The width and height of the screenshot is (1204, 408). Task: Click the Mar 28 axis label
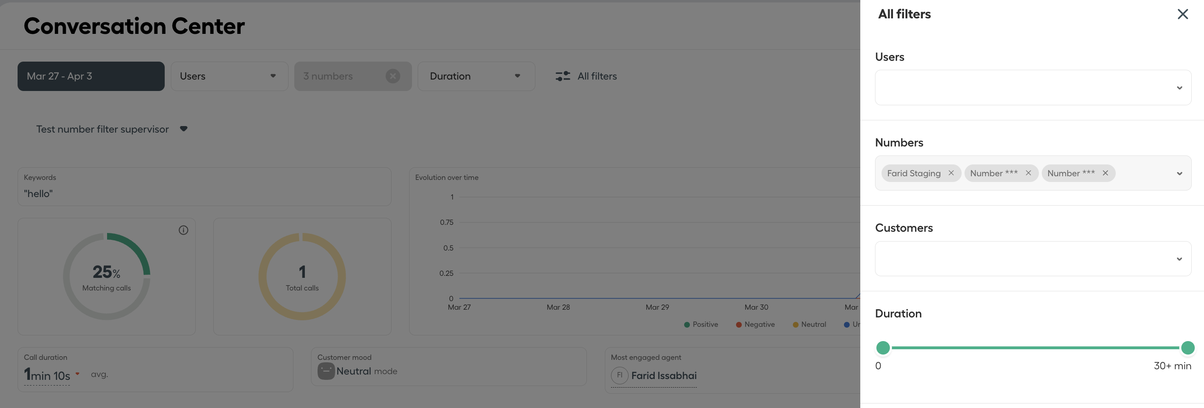point(558,307)
